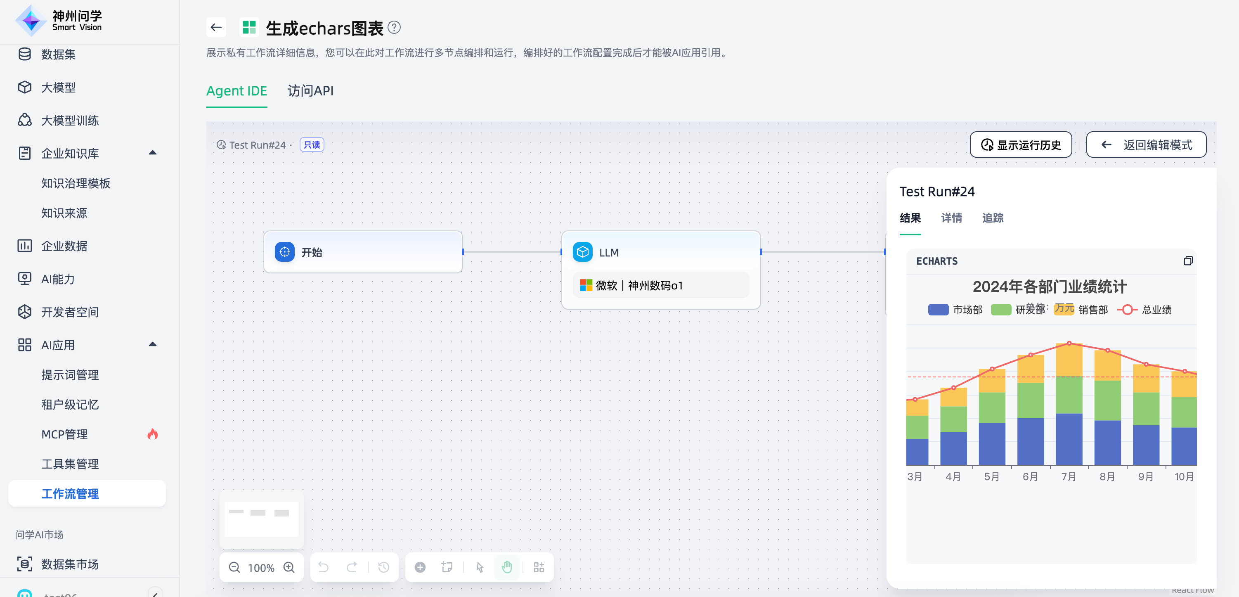Click the 100% zoom level text
Screen dimensions: 1239x597
pos(261,568)
